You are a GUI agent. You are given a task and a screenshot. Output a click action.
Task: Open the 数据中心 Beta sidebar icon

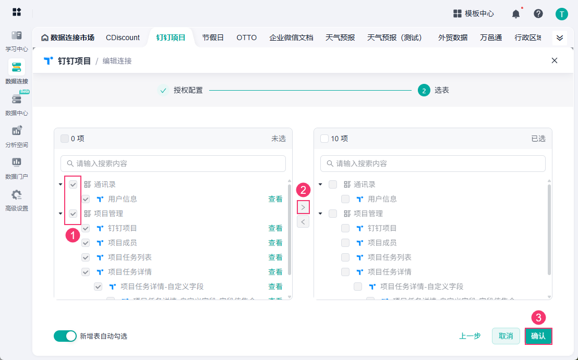17,99
